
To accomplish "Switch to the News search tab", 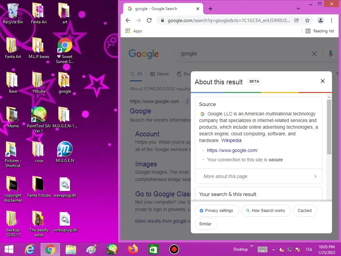I will (160, 74).
